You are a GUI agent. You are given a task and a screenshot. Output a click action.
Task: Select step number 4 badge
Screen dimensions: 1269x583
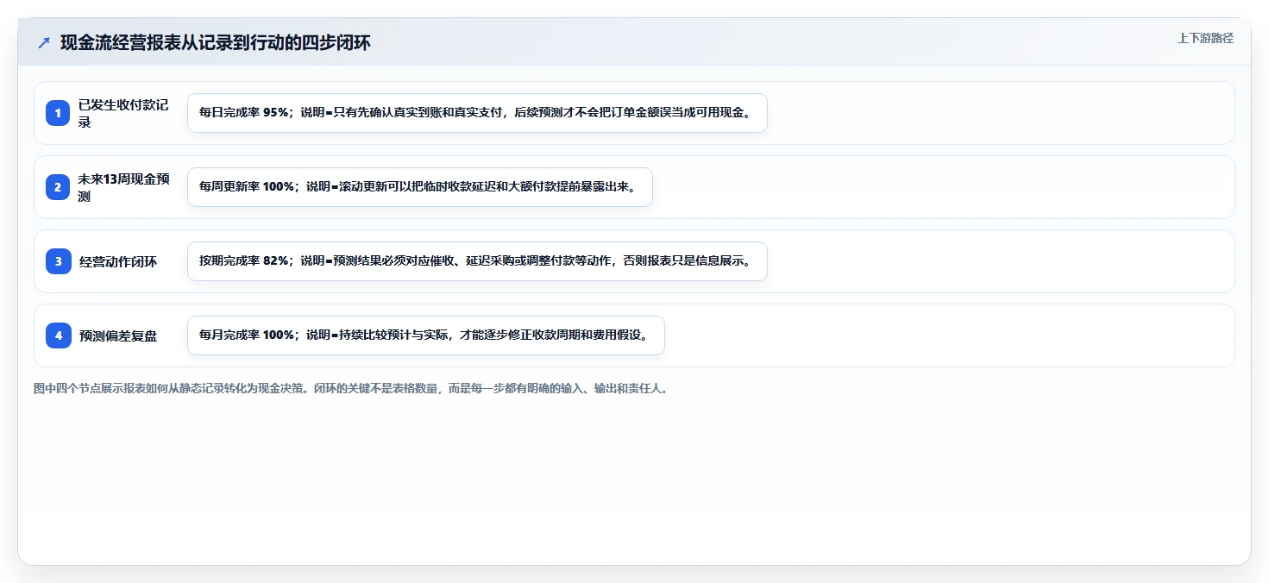coord(58,335)
